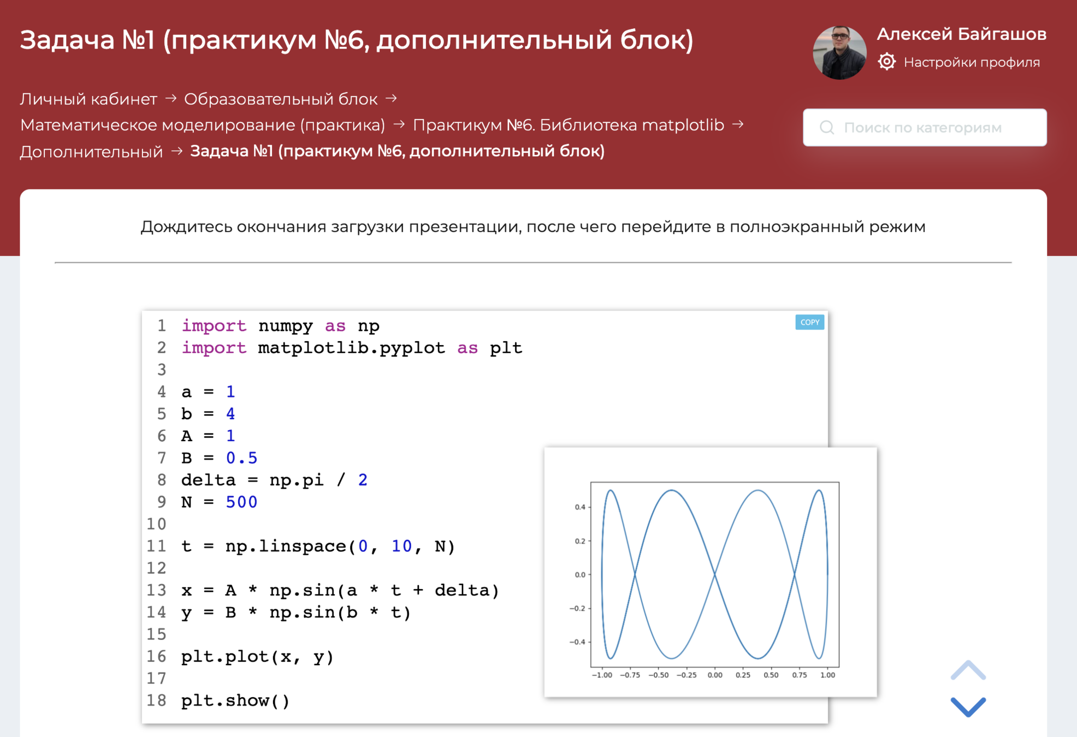Image resolution: width=1077 pixels, height=737 pixels.
Task: Navigate to Математическое моделирование (практика) breadcrumb
Action: click(203, 125)
